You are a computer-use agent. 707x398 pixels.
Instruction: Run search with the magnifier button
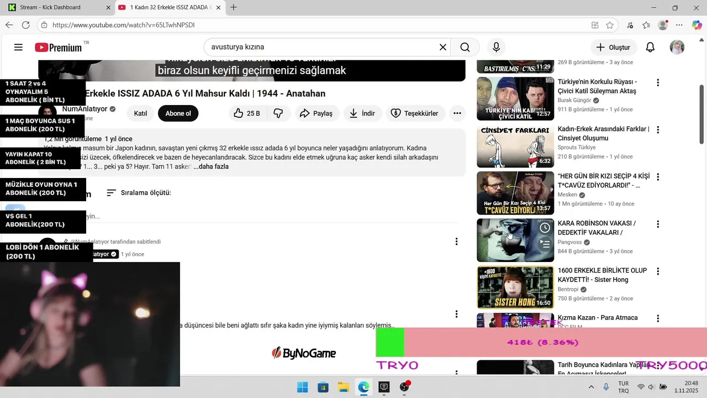point(465,48)
